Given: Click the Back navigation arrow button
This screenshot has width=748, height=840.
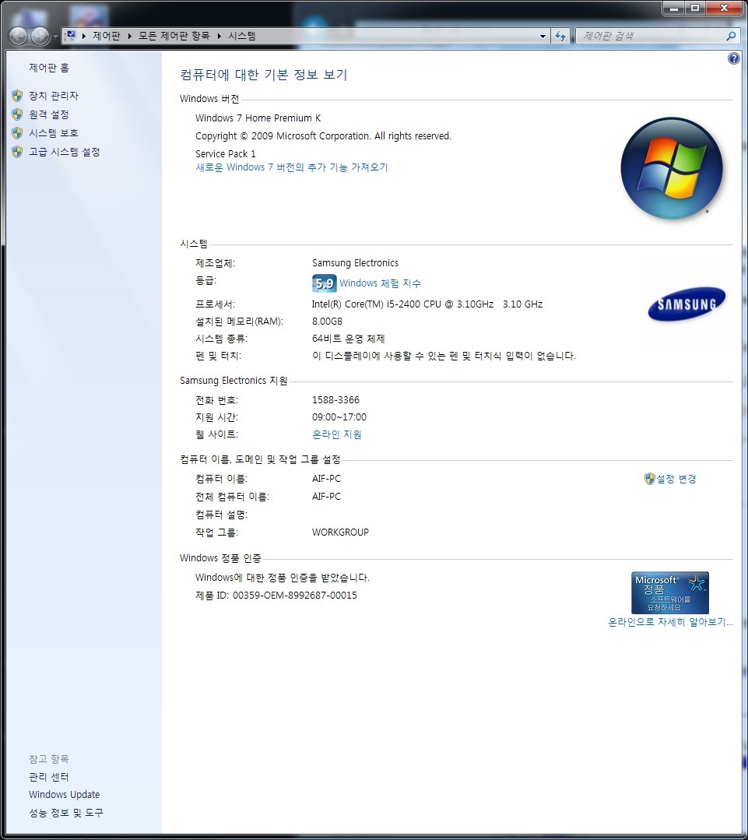Looking at the screenshot, I should [x=18, y=36].
